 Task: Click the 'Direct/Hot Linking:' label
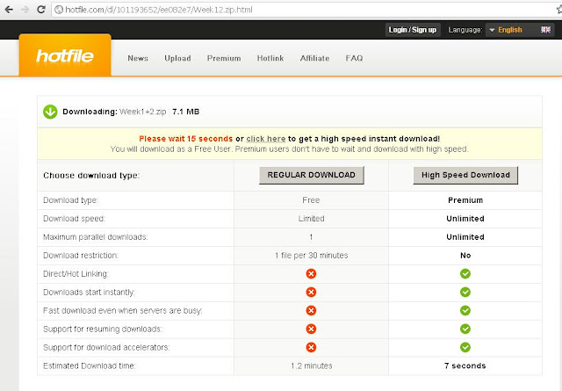click(76, 274)
